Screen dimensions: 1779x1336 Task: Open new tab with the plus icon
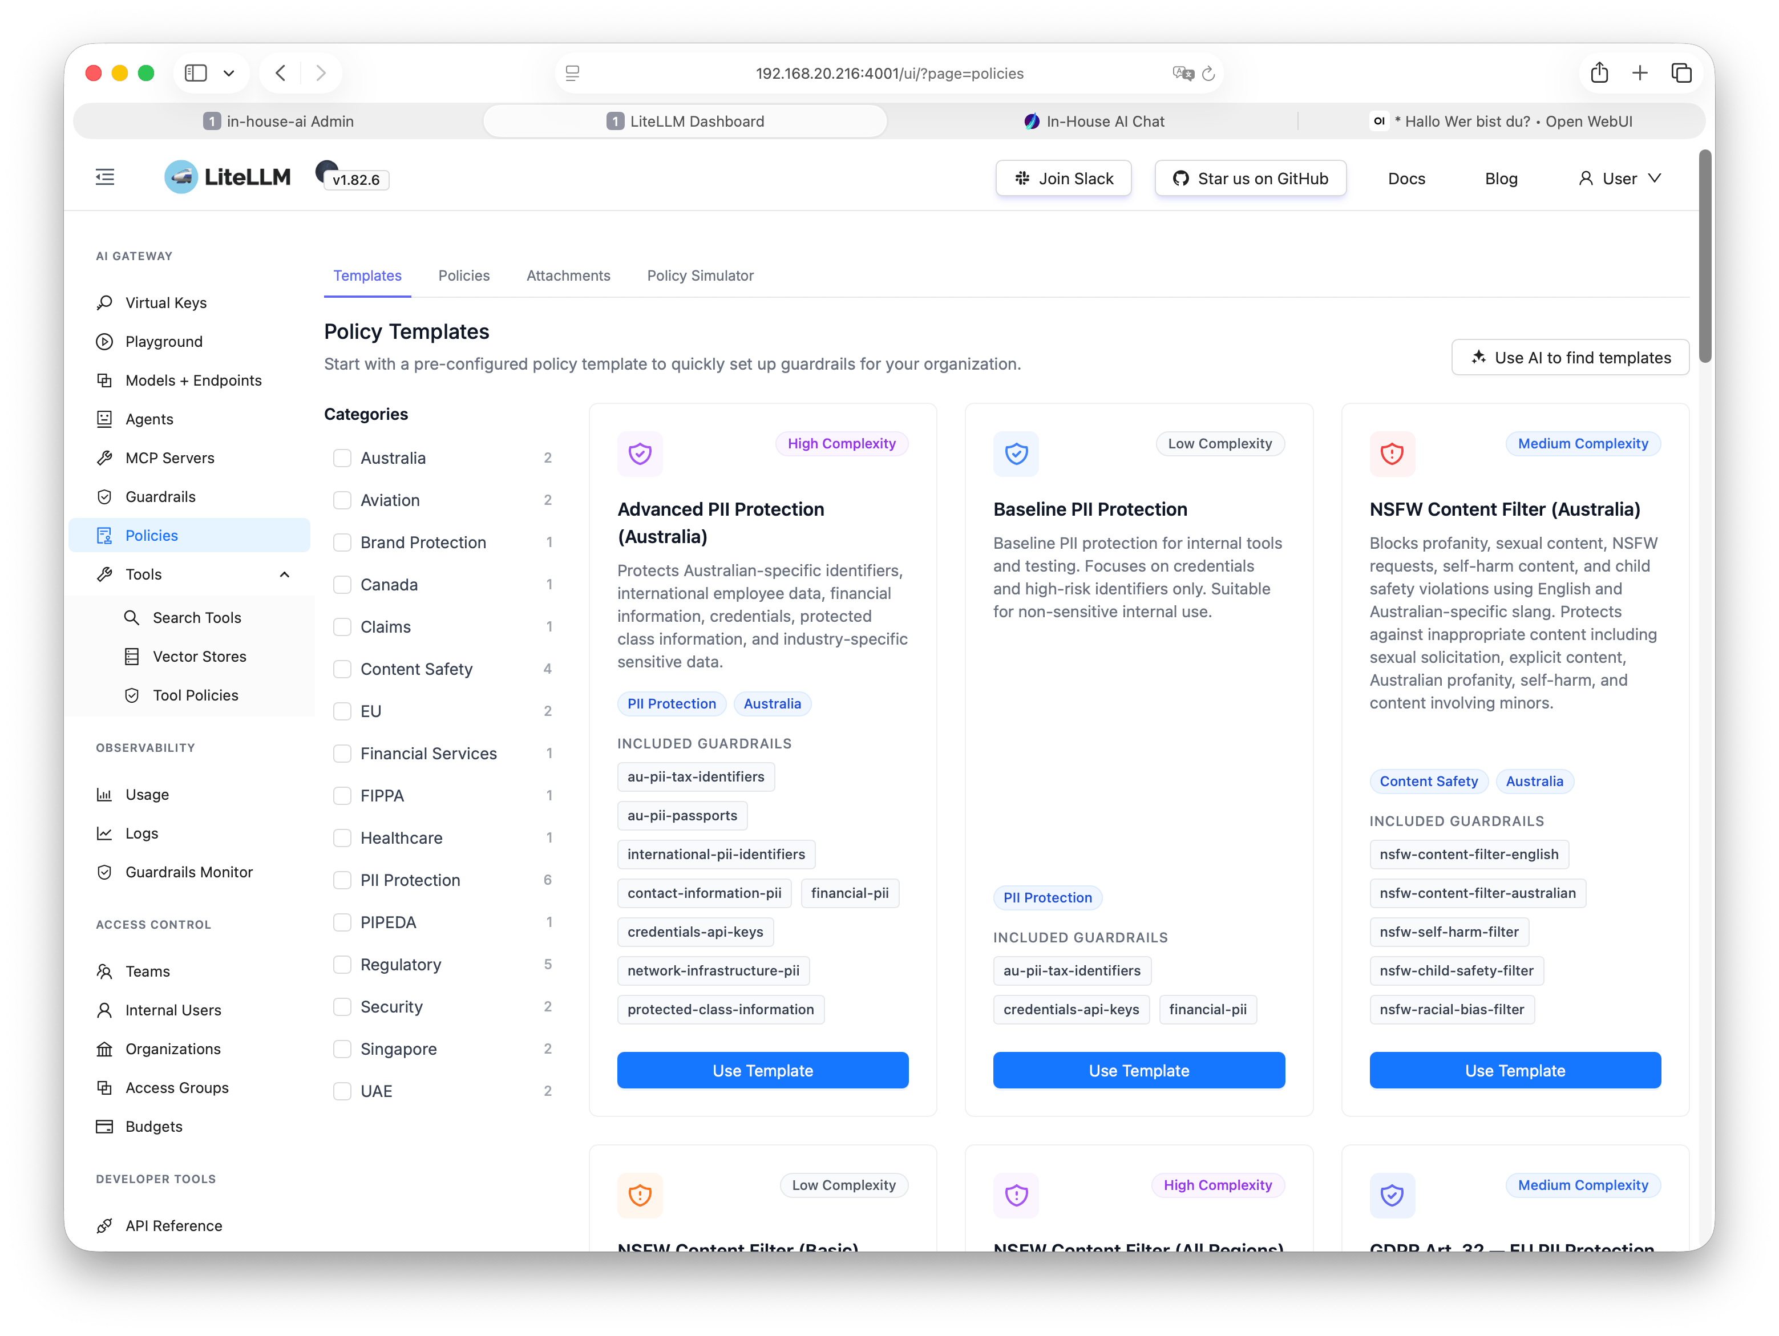point(1640,73)
